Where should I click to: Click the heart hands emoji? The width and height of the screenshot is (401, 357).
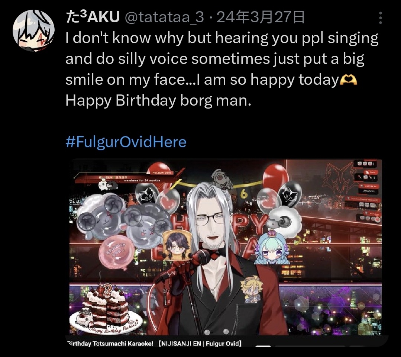pos(348,80)
